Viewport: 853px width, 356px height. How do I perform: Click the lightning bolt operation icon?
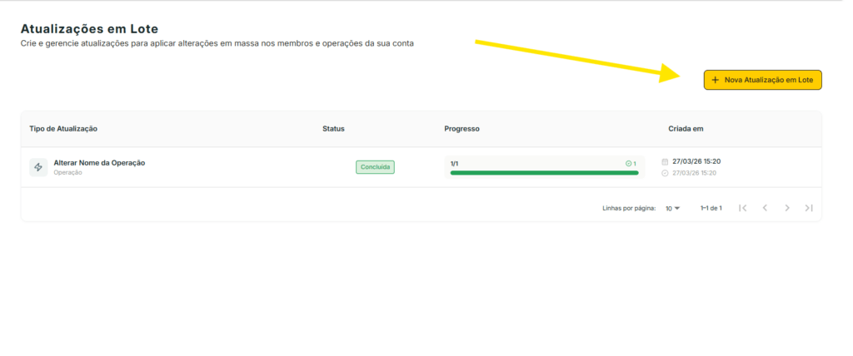coord(38,167)
